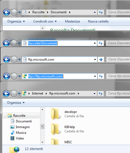Click typed ftp.microsoft.com address field
Image resolution: width=130 pixels, height=153 pixels.
point(59,59)
